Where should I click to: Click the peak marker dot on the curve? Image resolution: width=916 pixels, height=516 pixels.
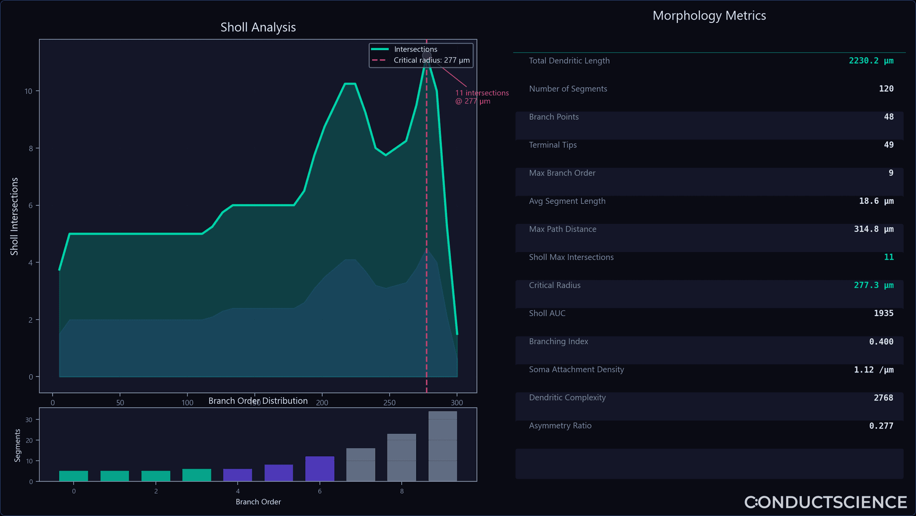tap(427, 56)
